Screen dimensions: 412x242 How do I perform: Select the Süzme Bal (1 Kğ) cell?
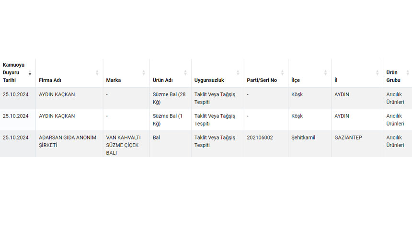(168, 120)
